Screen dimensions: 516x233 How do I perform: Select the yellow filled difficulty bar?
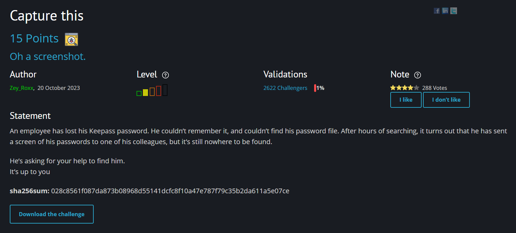(146, 93)
